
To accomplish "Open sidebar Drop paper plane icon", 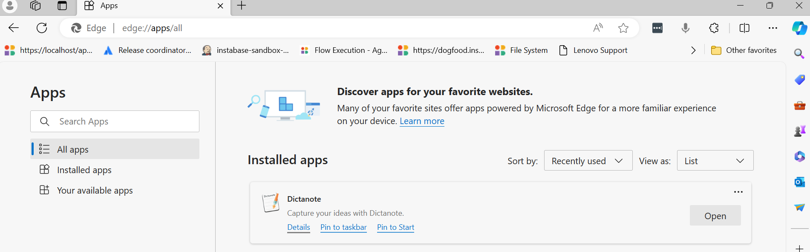I will pos(799,208).
